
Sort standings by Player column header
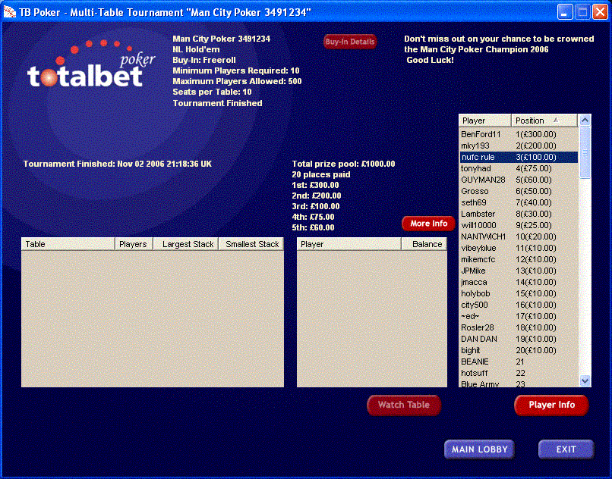coord(485,121)
